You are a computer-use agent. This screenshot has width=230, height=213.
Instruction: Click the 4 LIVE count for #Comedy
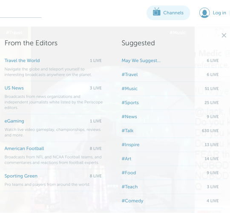pyautogui.click(x=213, y=201)
